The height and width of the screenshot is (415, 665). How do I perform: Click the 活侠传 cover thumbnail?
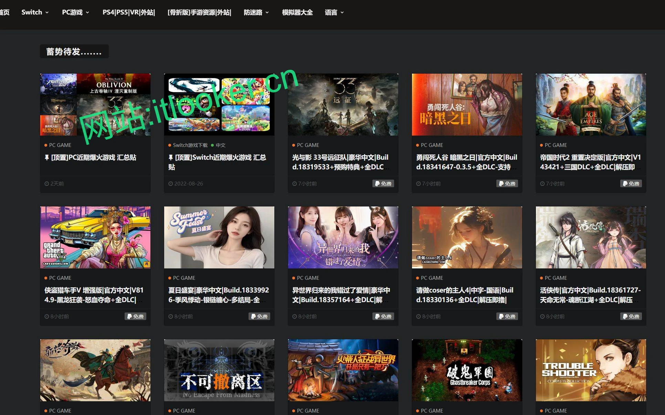tap(591, 237)
